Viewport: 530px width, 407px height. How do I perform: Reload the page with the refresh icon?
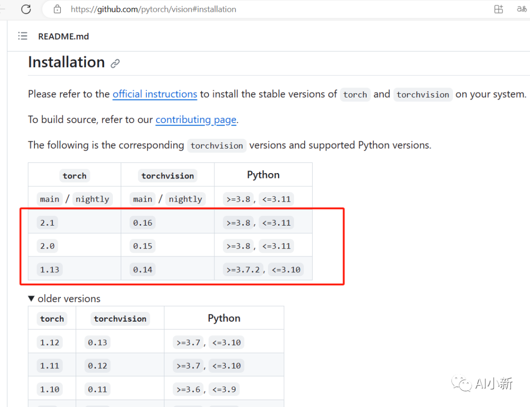click(26, 9)
